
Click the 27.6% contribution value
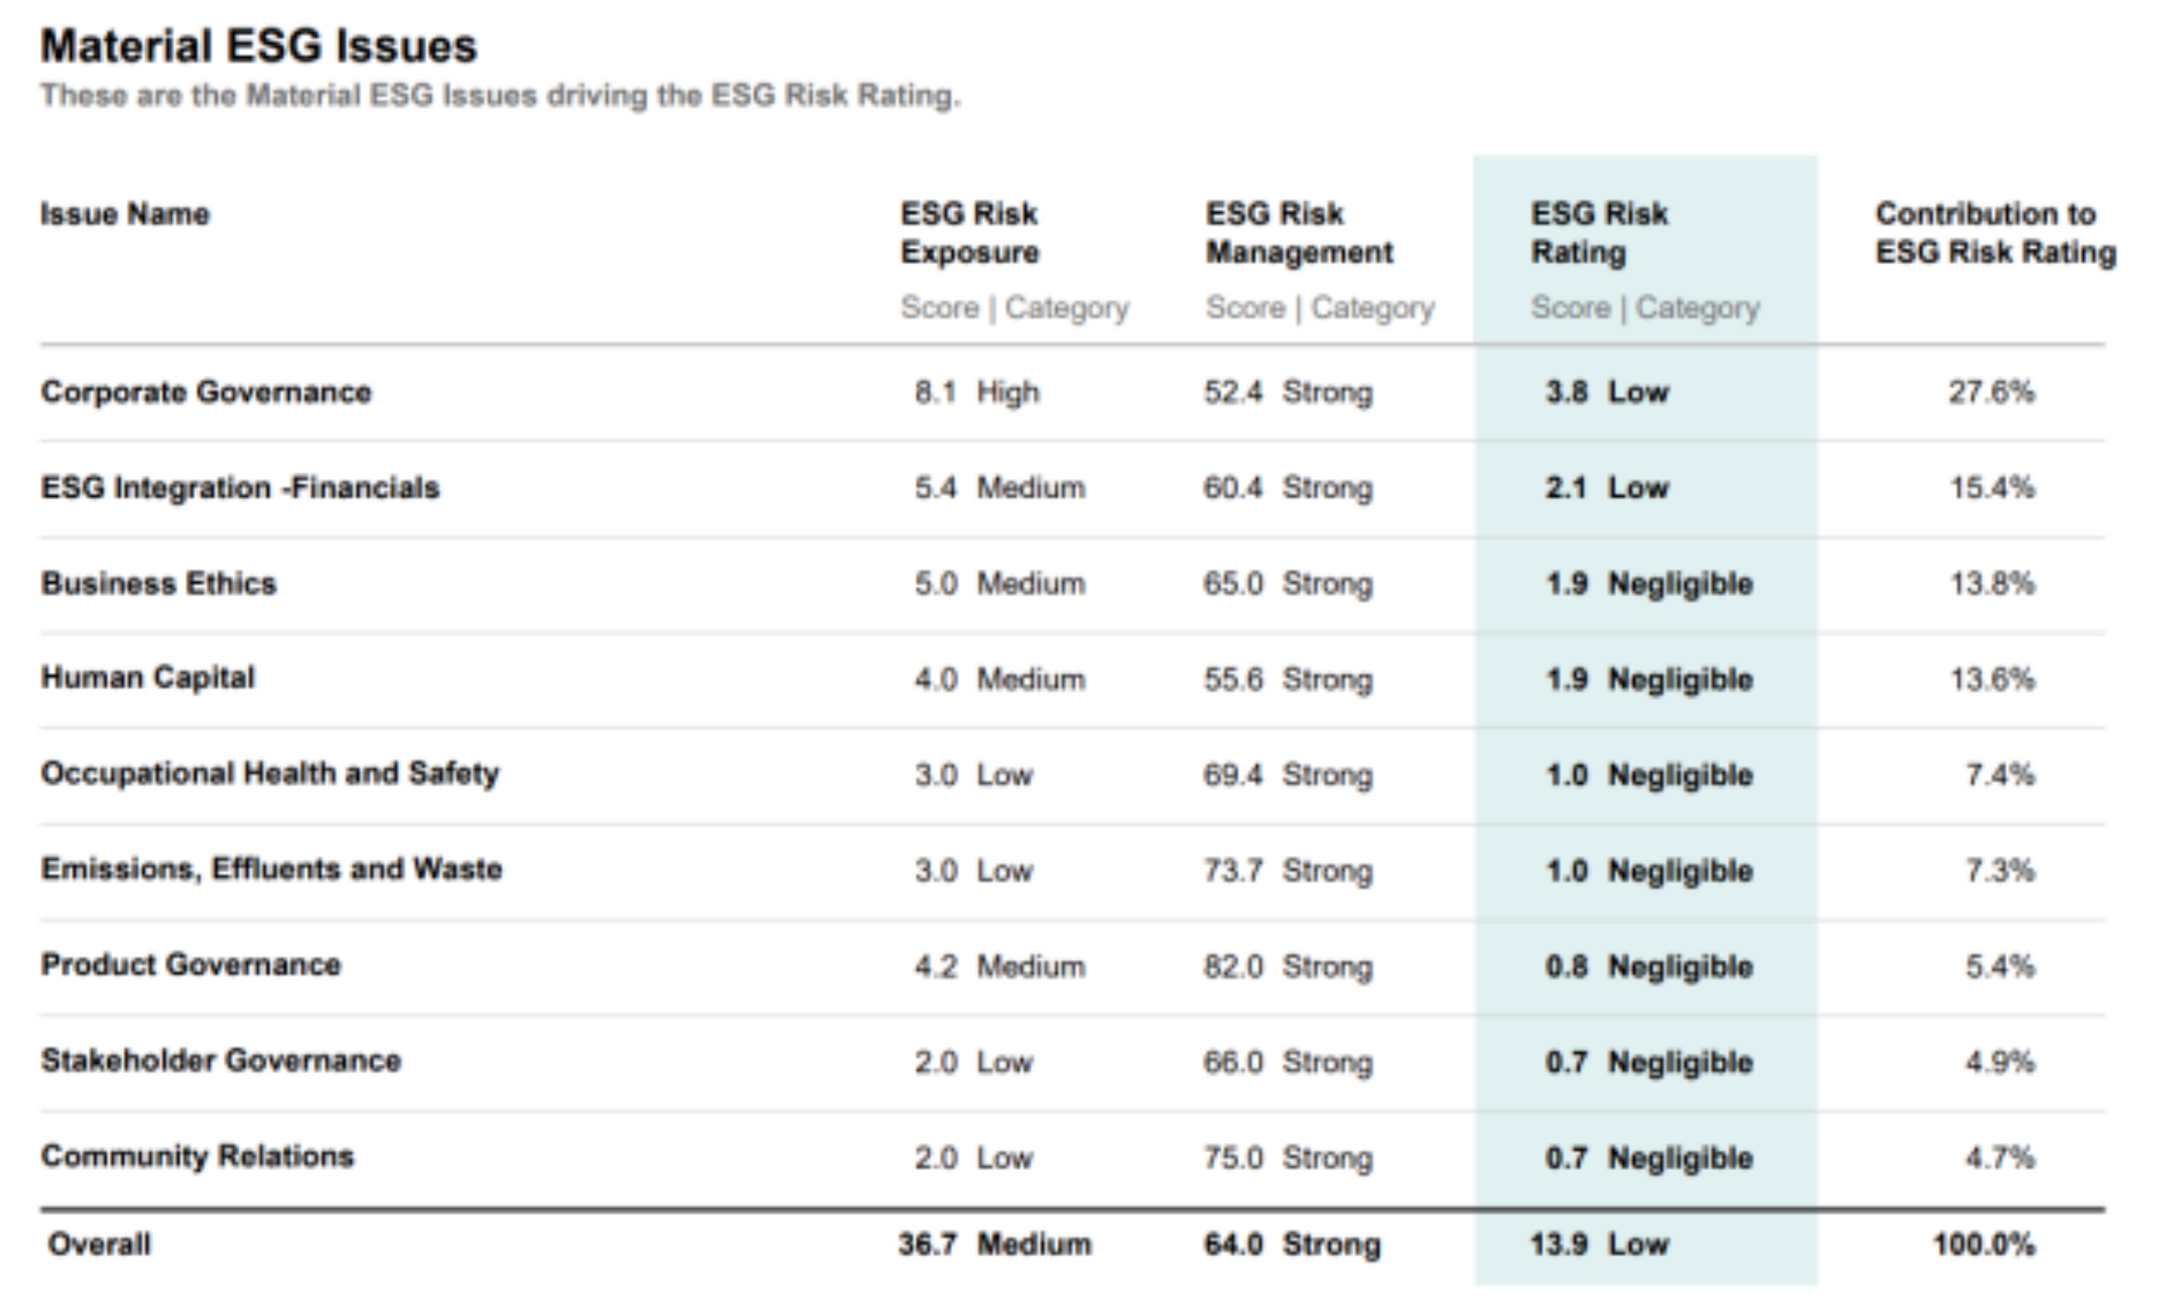1991,392
